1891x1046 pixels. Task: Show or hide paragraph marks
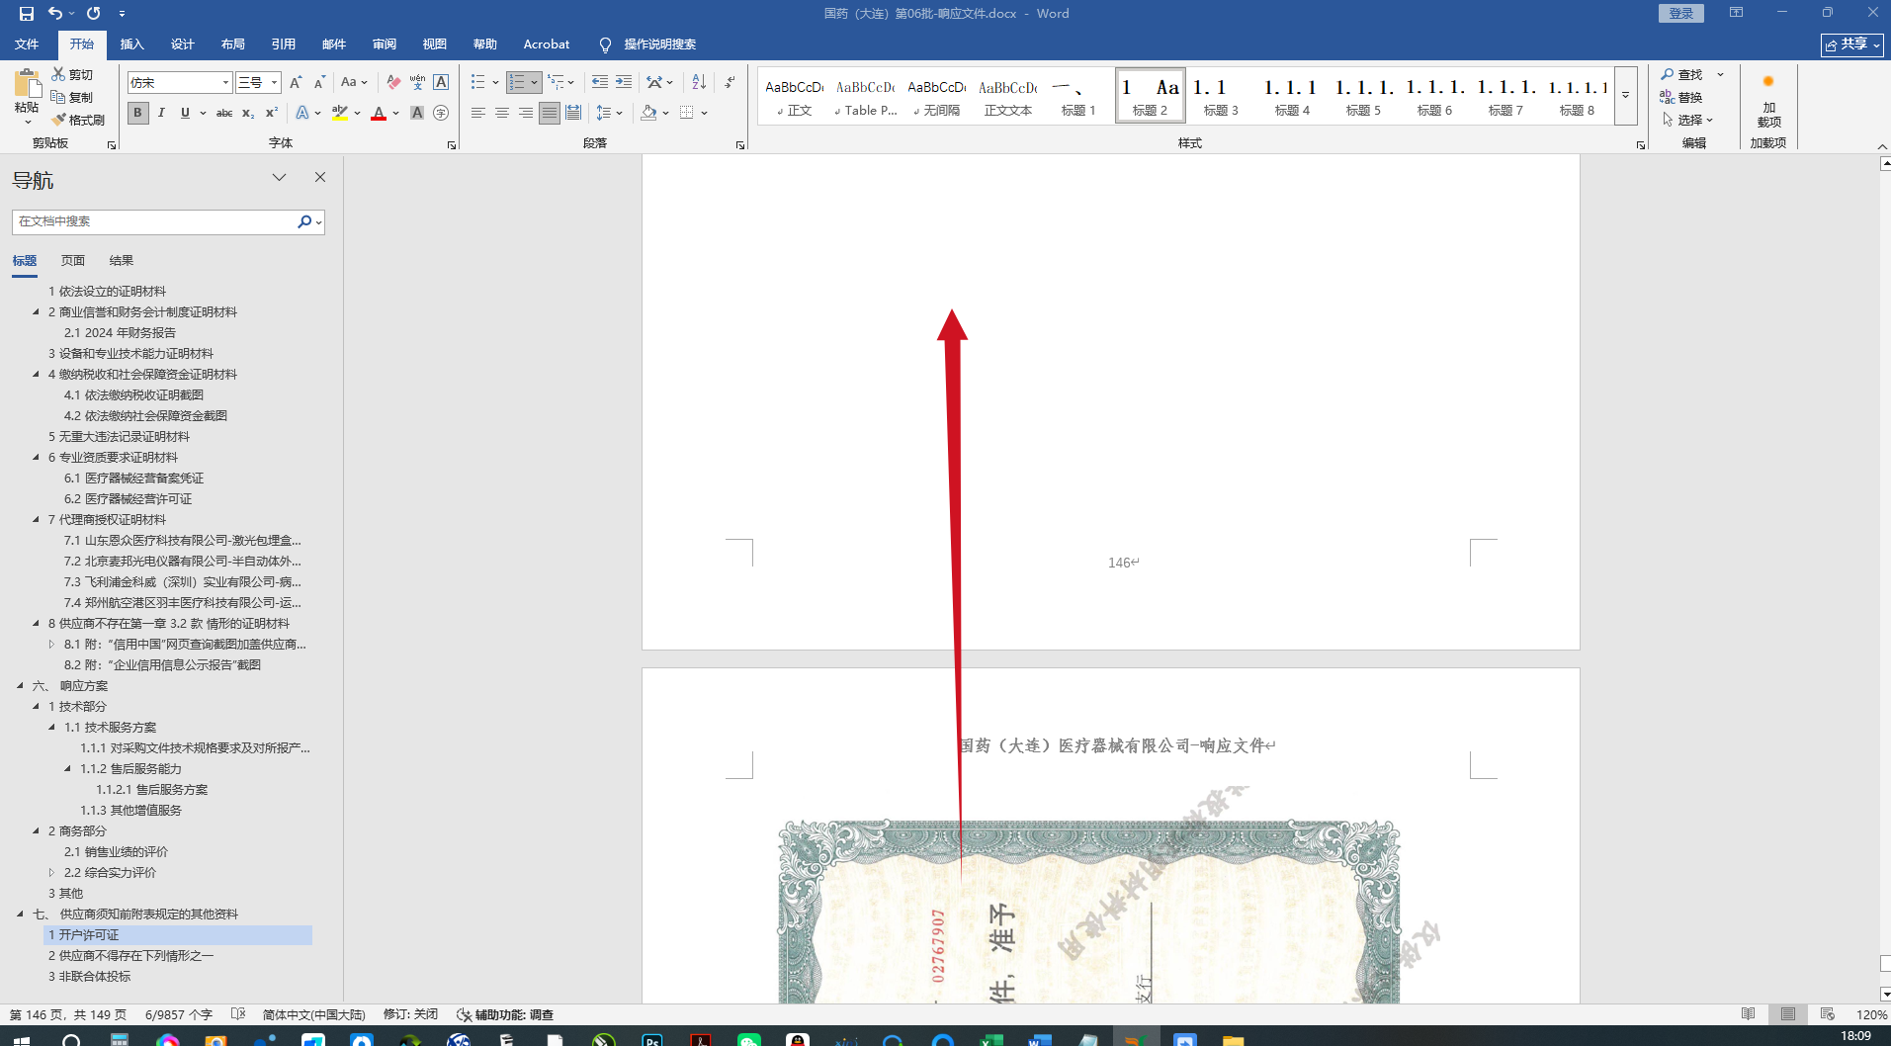tap(730, 82)
